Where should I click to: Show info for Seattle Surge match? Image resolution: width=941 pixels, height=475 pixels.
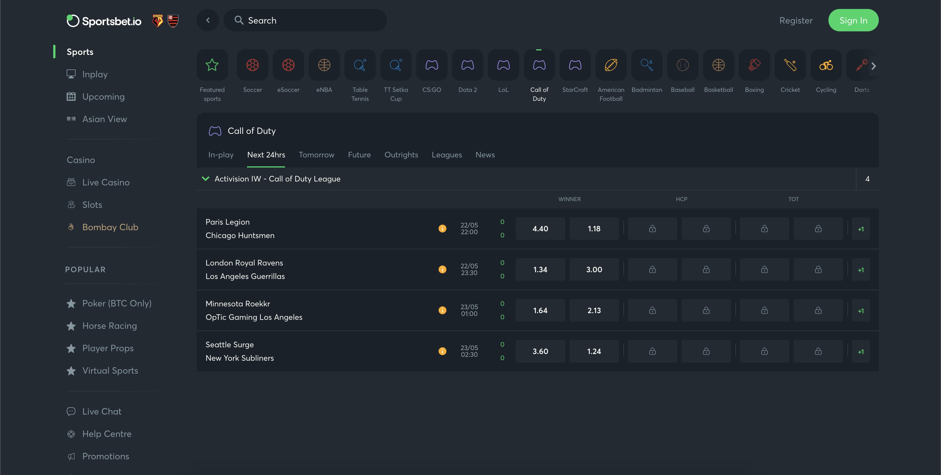(x=442, y=351)
